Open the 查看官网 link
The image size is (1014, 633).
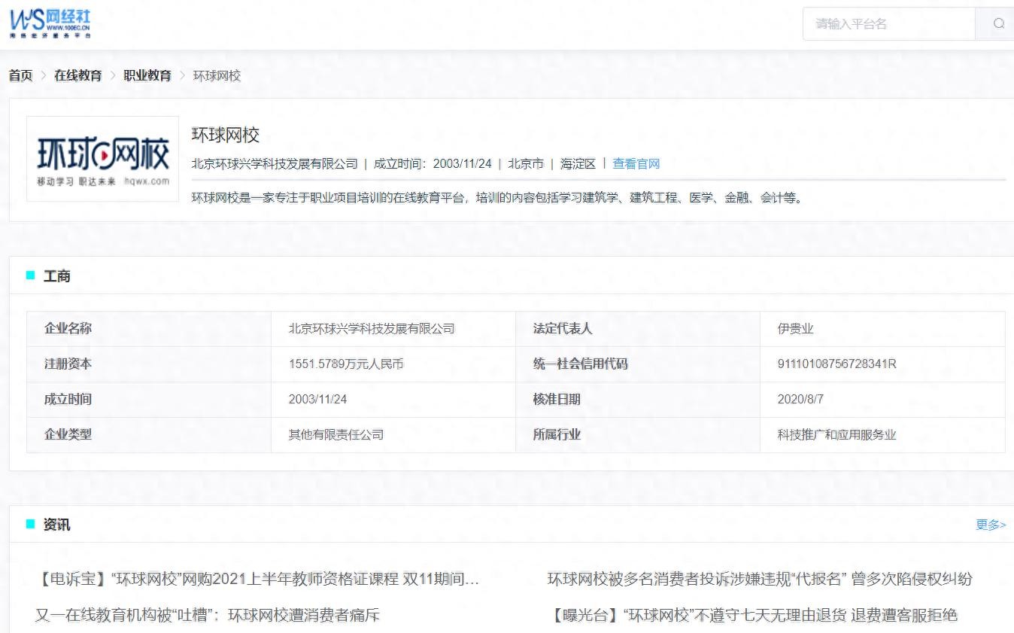636,163
